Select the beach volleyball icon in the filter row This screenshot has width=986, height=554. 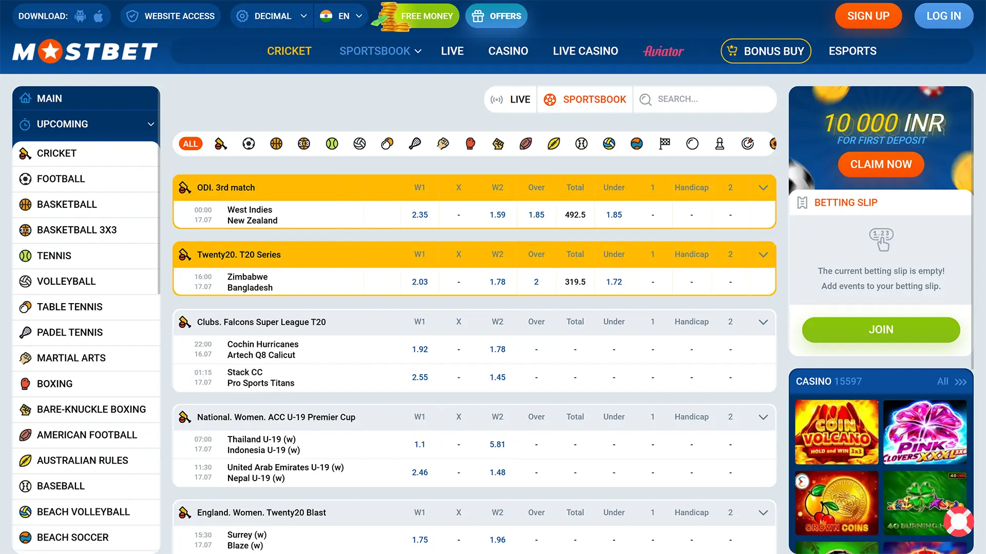609,144
